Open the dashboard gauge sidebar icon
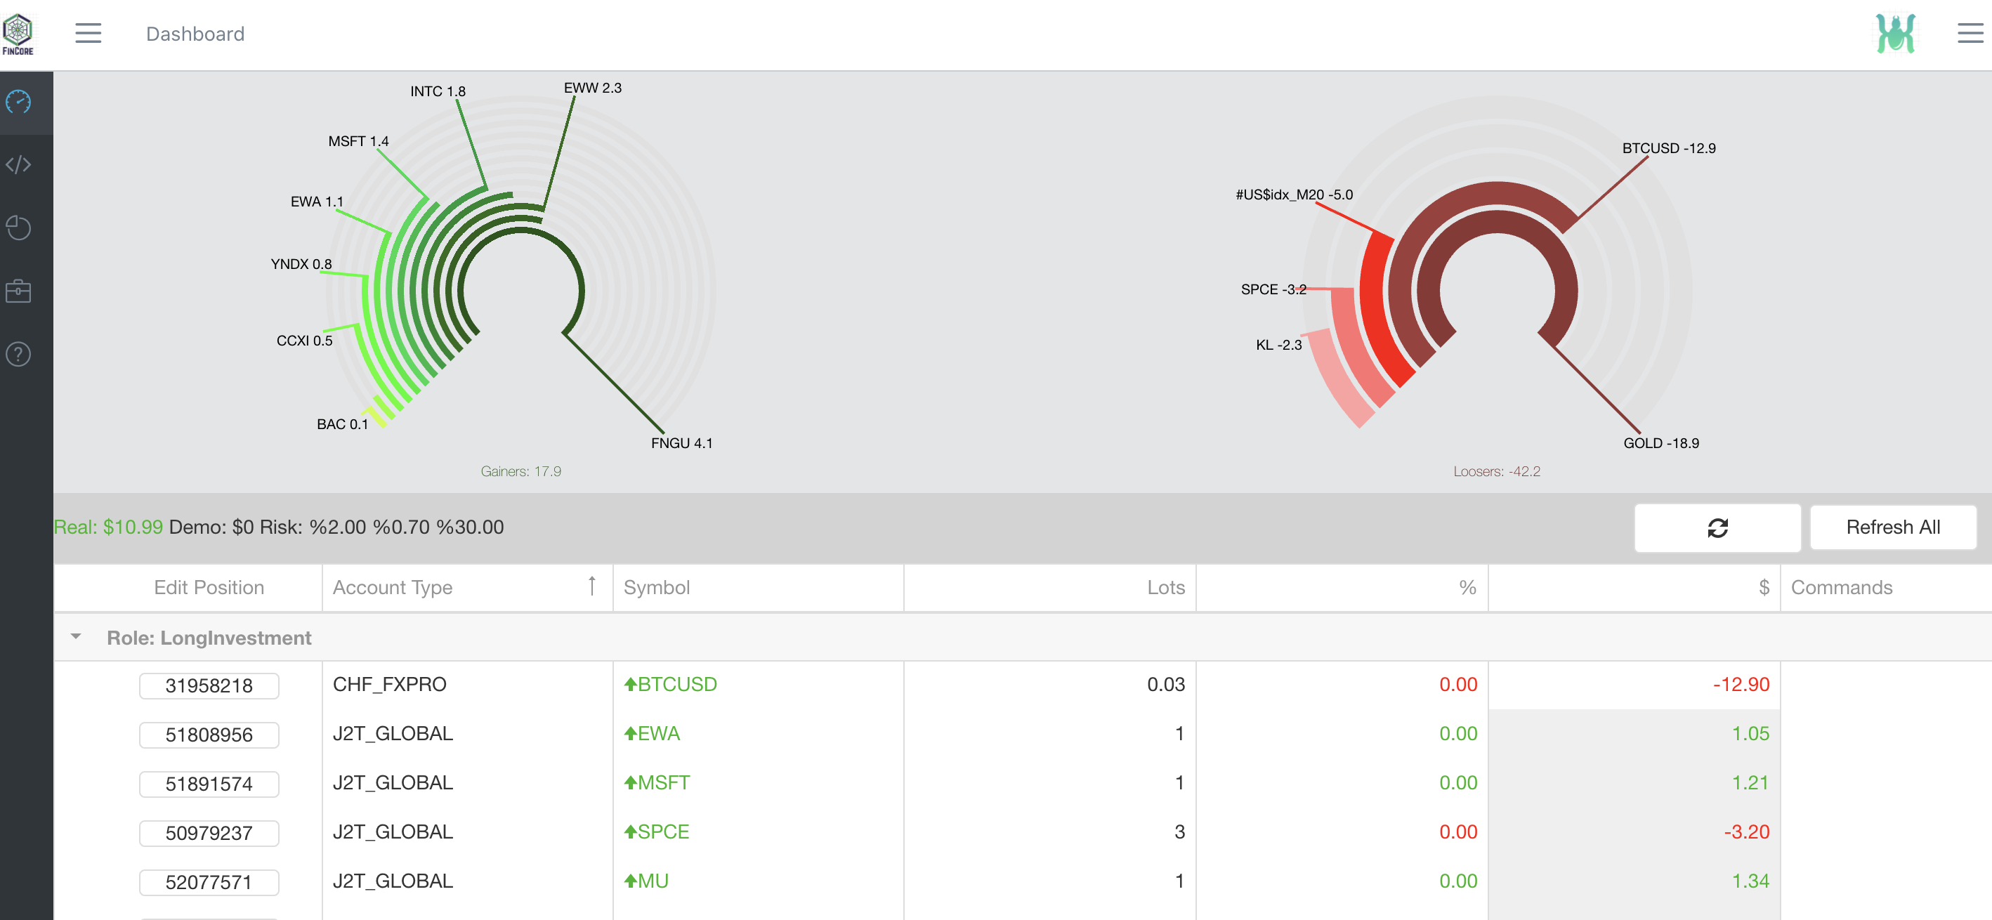 (18, 102)
